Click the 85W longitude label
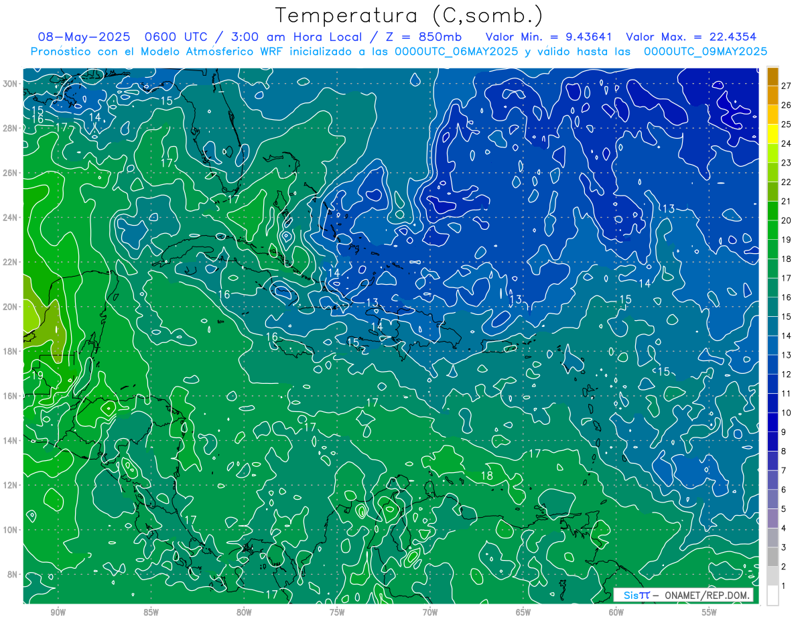This screenshot has height=621, width=804. [x=151, y=612]
